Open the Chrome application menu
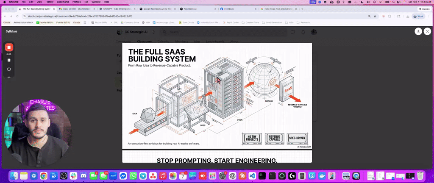Viewport: 434px width, 183px height. [14, 2]
